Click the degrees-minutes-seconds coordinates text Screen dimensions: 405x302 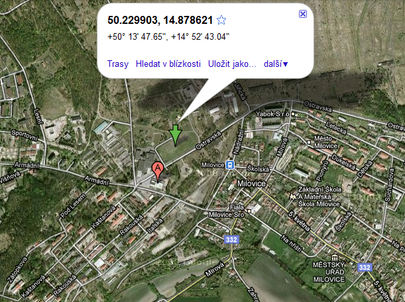pyautogui.click(x=168, y=36)
